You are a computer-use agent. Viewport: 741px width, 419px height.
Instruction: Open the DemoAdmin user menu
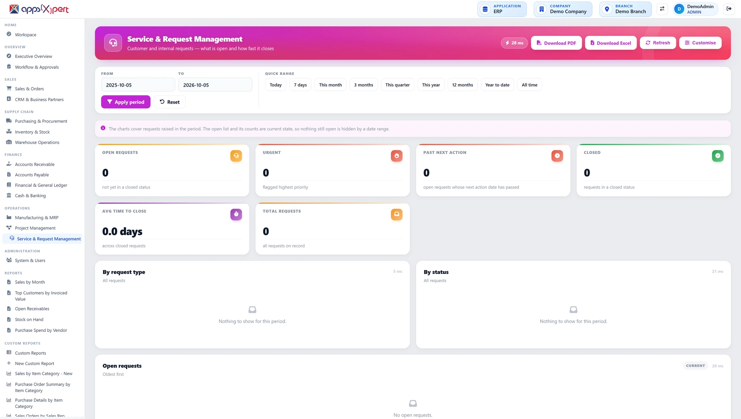click(695, 9)
